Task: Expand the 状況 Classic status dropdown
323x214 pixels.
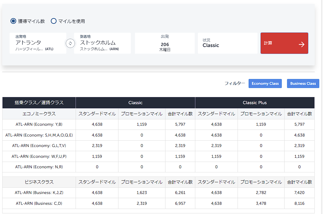Action: point(227,43)
